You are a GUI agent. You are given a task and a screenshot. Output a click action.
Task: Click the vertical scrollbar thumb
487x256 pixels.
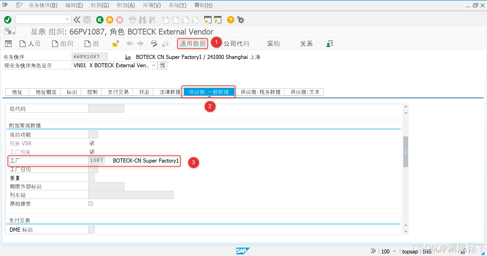(406, 152)
